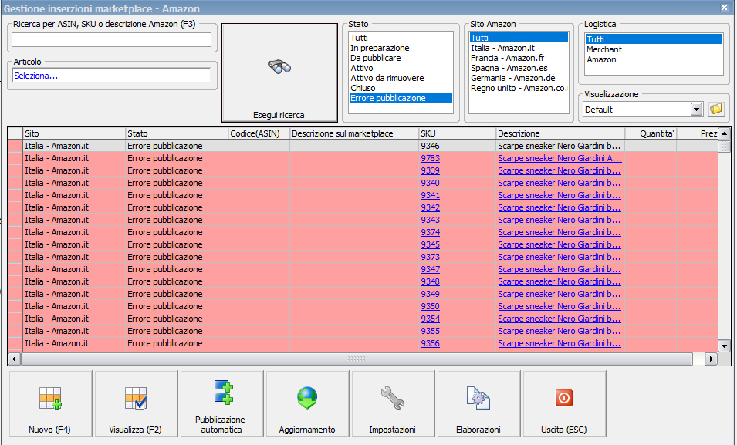Open SKU link 9374
Image resolution: width=737 pixels, height=445 pixels.
tap(430, 232)
